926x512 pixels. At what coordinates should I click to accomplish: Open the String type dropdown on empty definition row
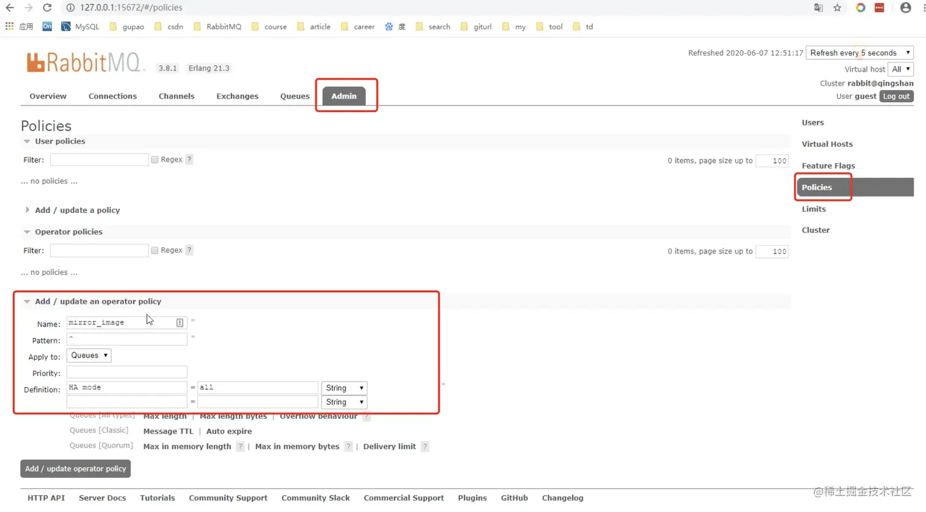point(344,402)
